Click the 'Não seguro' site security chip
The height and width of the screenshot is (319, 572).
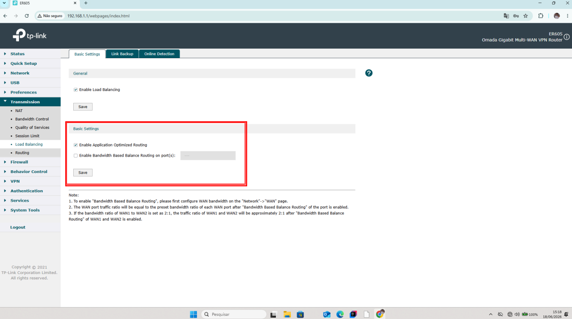click(x=49, y=16)
